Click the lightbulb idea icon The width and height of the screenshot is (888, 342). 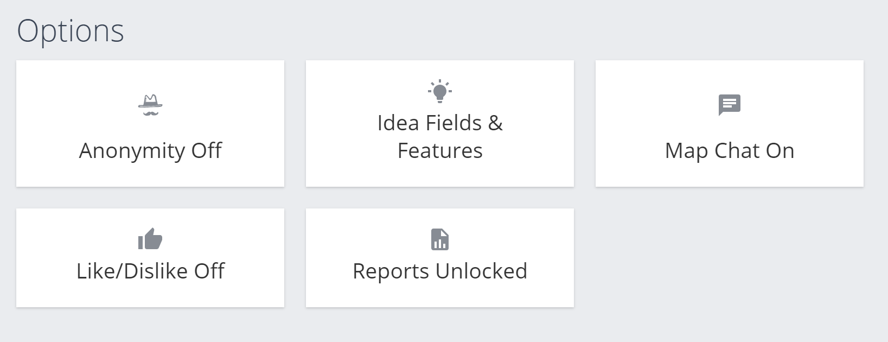pyautogui.click(x=440, y=91)
